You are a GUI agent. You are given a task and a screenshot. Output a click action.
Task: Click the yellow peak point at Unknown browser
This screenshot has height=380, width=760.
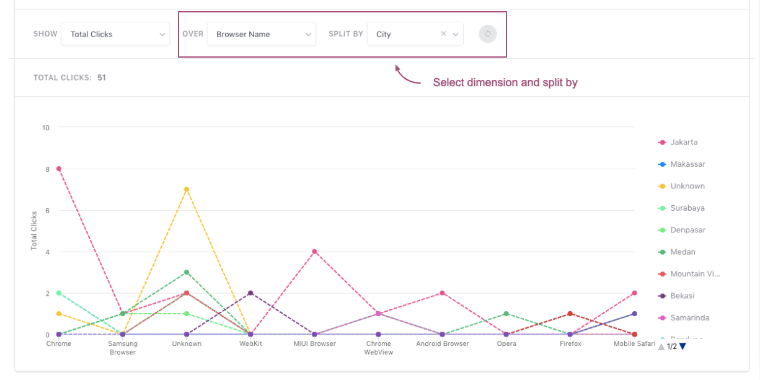point(187,190)
